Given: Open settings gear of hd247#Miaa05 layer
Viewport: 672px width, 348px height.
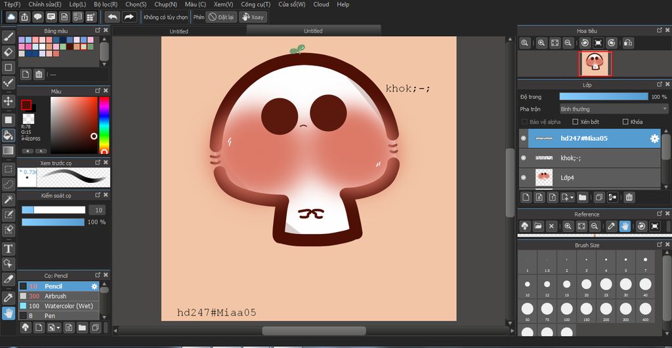Looking at the screenshot, I should [654, 138].
